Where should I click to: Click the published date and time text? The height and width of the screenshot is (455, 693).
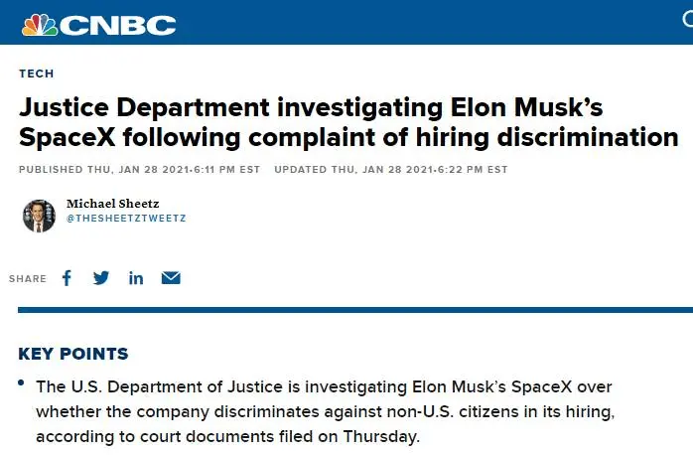tap(139, 170)
